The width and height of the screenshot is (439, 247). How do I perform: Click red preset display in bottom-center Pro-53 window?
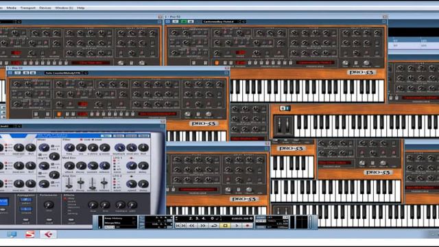pos(198,189)
